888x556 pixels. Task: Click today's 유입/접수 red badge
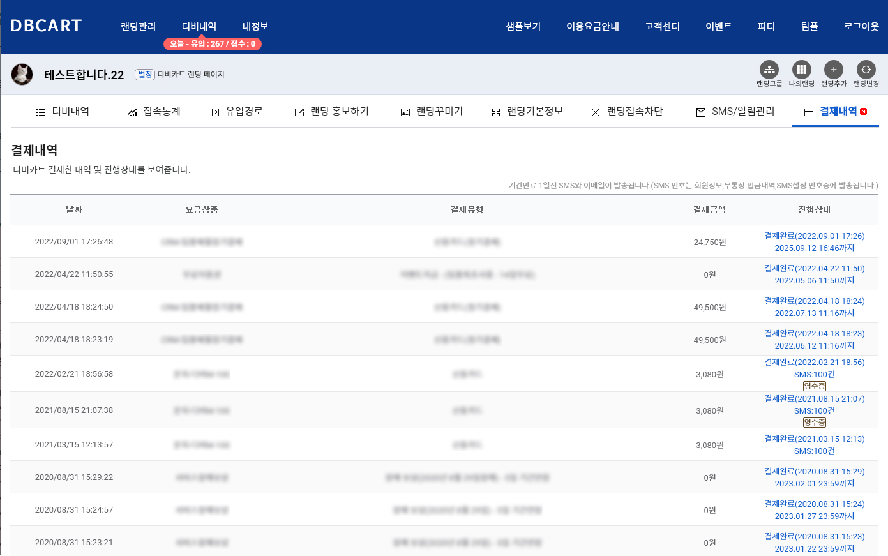pyautogui.click(x=213, y=44)
